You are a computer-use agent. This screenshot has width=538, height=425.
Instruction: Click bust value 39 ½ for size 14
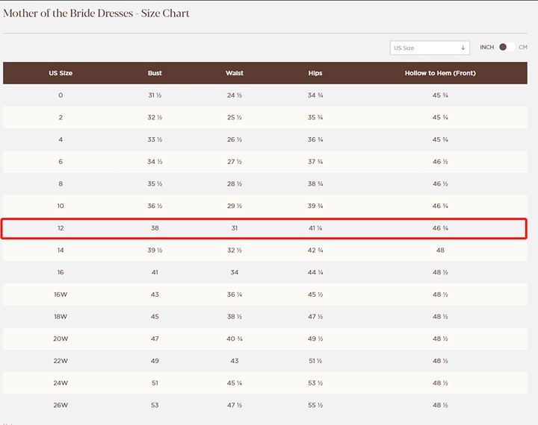[x=155, y=250]
